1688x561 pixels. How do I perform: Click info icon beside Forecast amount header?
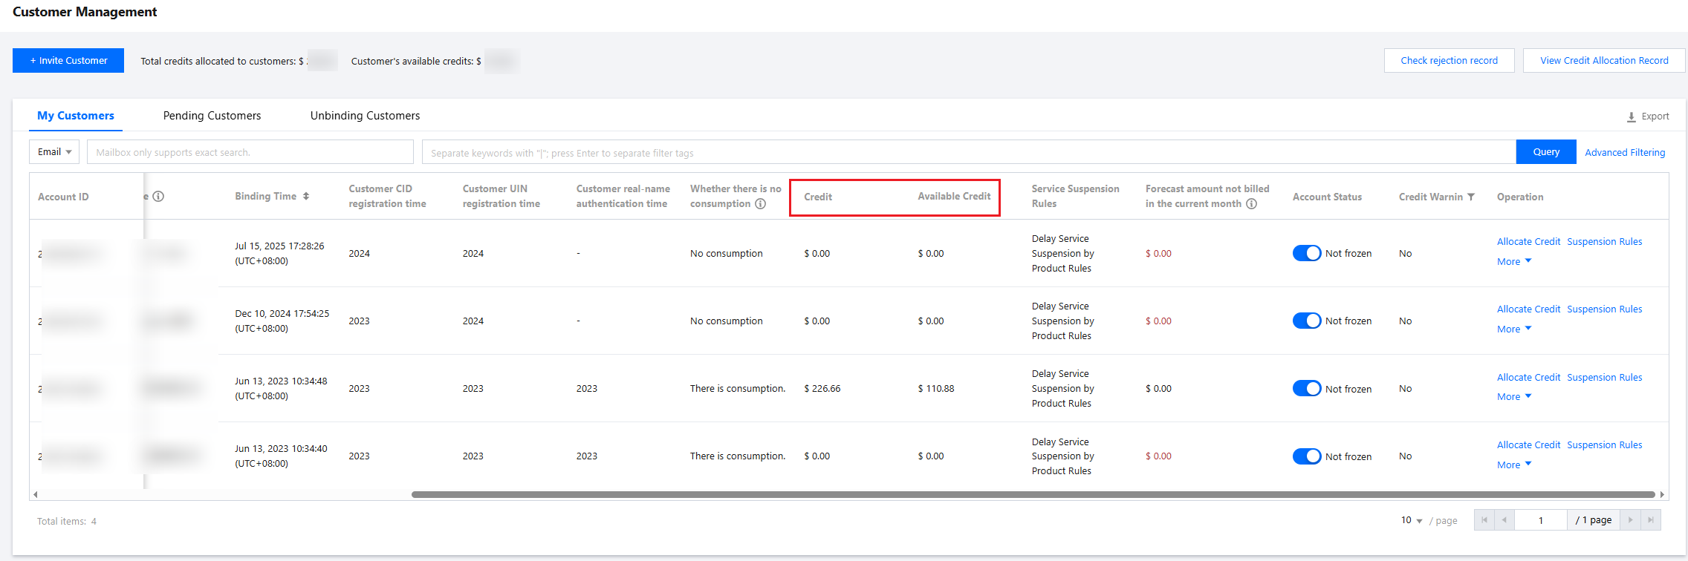pyautogui.click(x=1252, y=204)
